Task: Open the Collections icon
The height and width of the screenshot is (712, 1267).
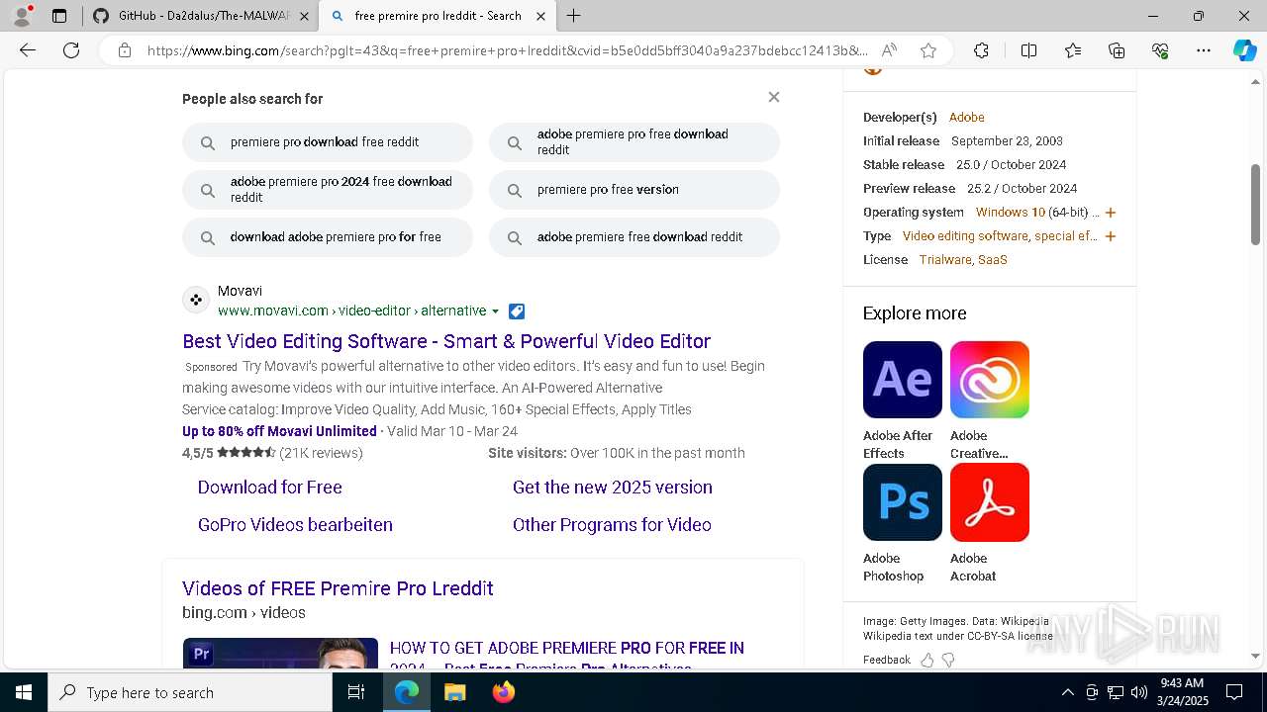Action: click(1117, 50)
